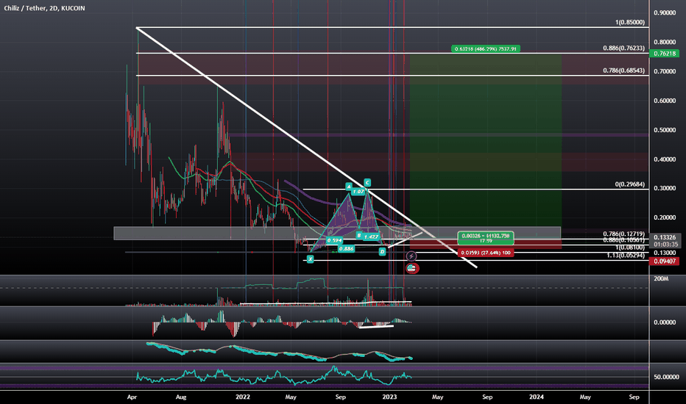Select harmonic pattern point C label
The width and height of the screenshot is (686, 404).
point(367,183)
